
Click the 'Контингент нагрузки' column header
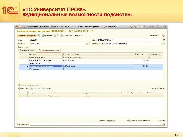(x=98, y=54)
